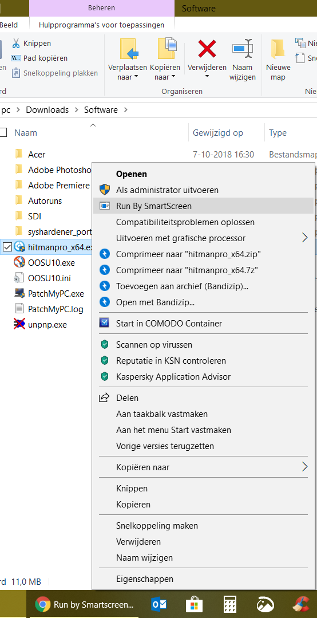The width and height of the screenshot is (317, 618).
Task: Expand the chevron after Downloads in path
Action: point(77,110)
